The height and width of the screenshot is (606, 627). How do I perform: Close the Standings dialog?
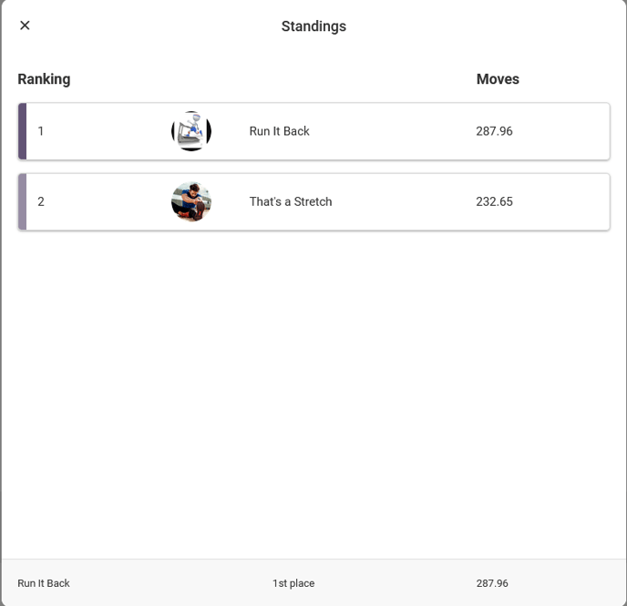point(25,26)
